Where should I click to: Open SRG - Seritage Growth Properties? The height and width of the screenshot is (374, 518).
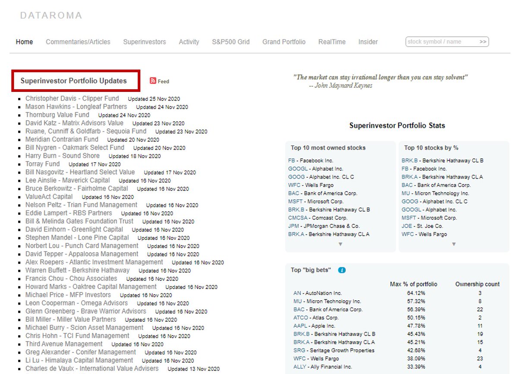tap(334, 351)
